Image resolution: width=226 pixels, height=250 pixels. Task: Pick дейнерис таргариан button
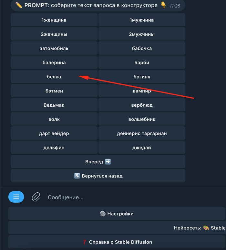(x=142, y=133)
